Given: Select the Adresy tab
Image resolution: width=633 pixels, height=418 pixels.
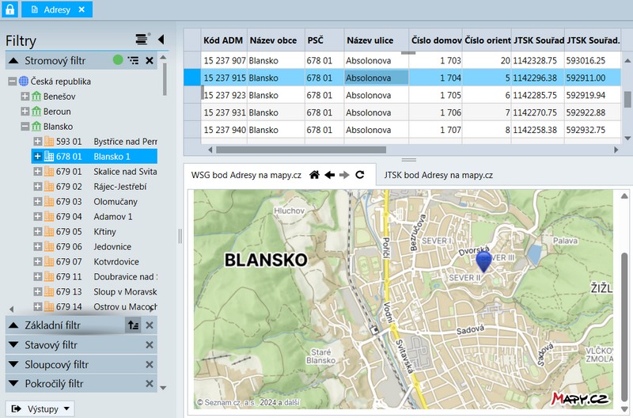Looking at the screenshot, I should click(x=51, y=9).
